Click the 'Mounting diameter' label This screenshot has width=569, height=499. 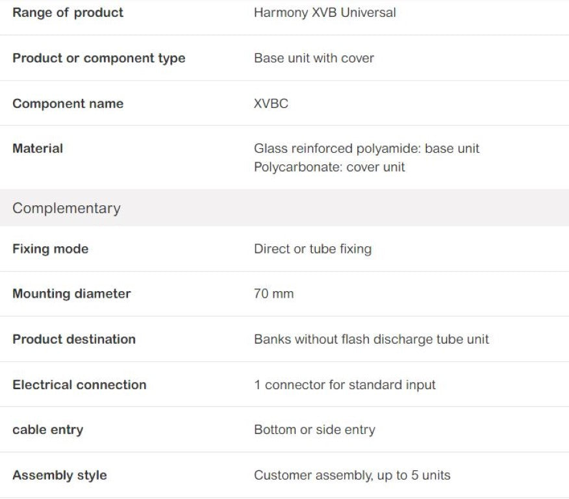[x=71, y=294]
